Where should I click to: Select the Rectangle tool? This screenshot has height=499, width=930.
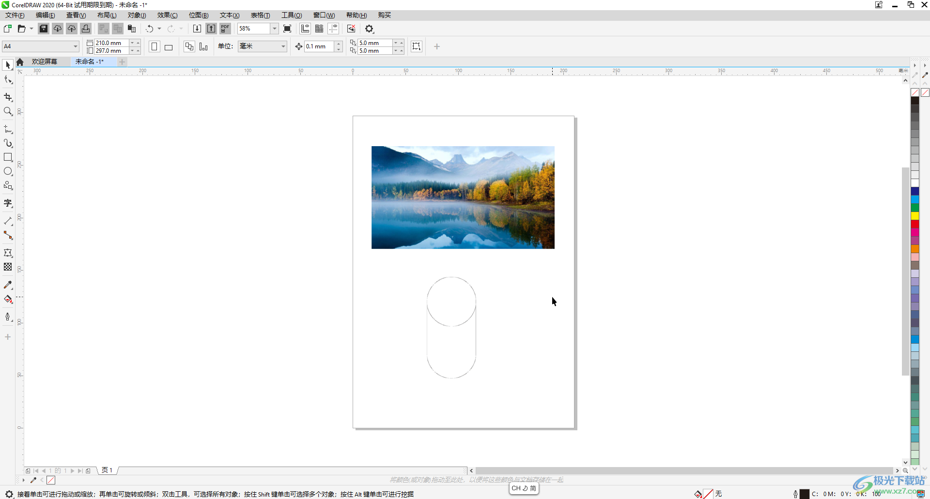tap(8, 157)
